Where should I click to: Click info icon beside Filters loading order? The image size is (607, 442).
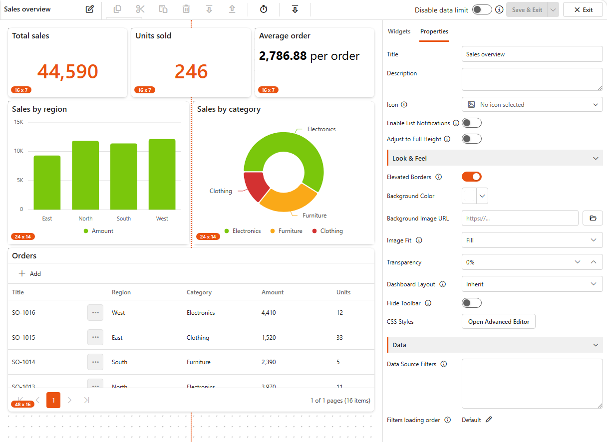[447, 420]
